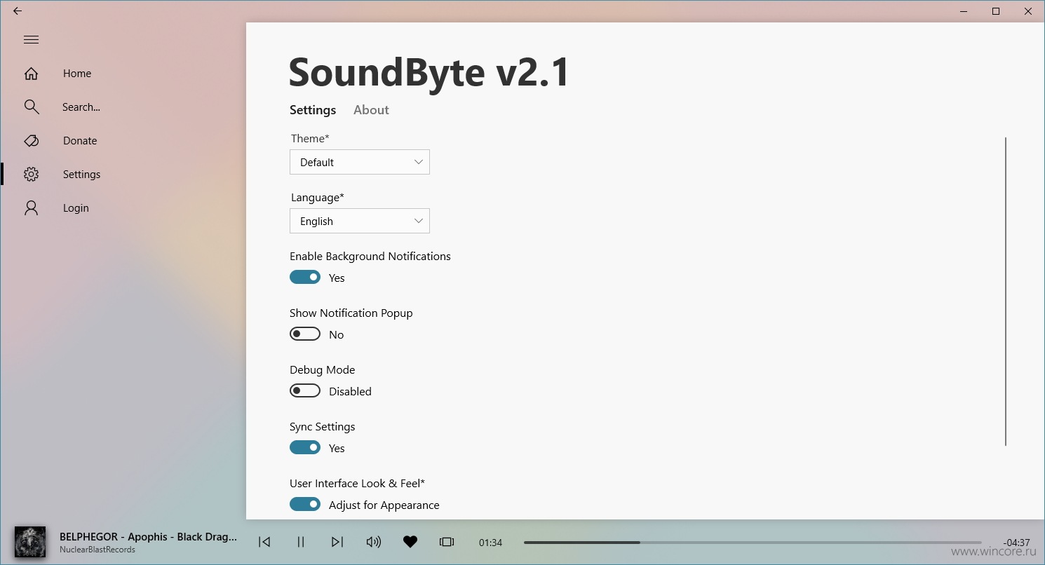Open the Donate page
Screen dimensions: 1045x565
point(80,141)
